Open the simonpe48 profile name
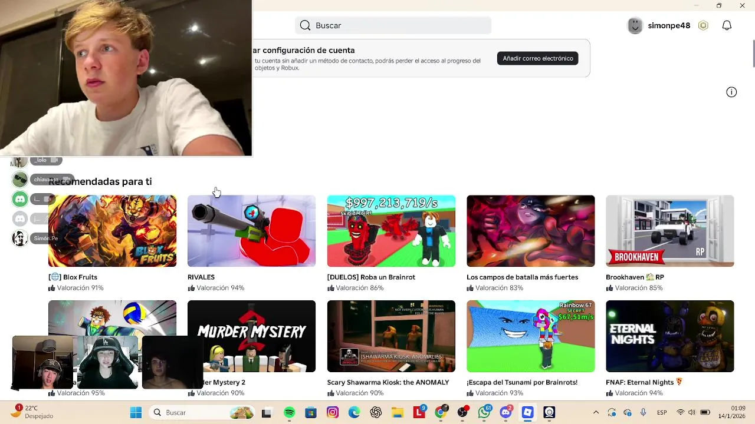Viewport: 755px width, 424px height. tap(669, 25)
